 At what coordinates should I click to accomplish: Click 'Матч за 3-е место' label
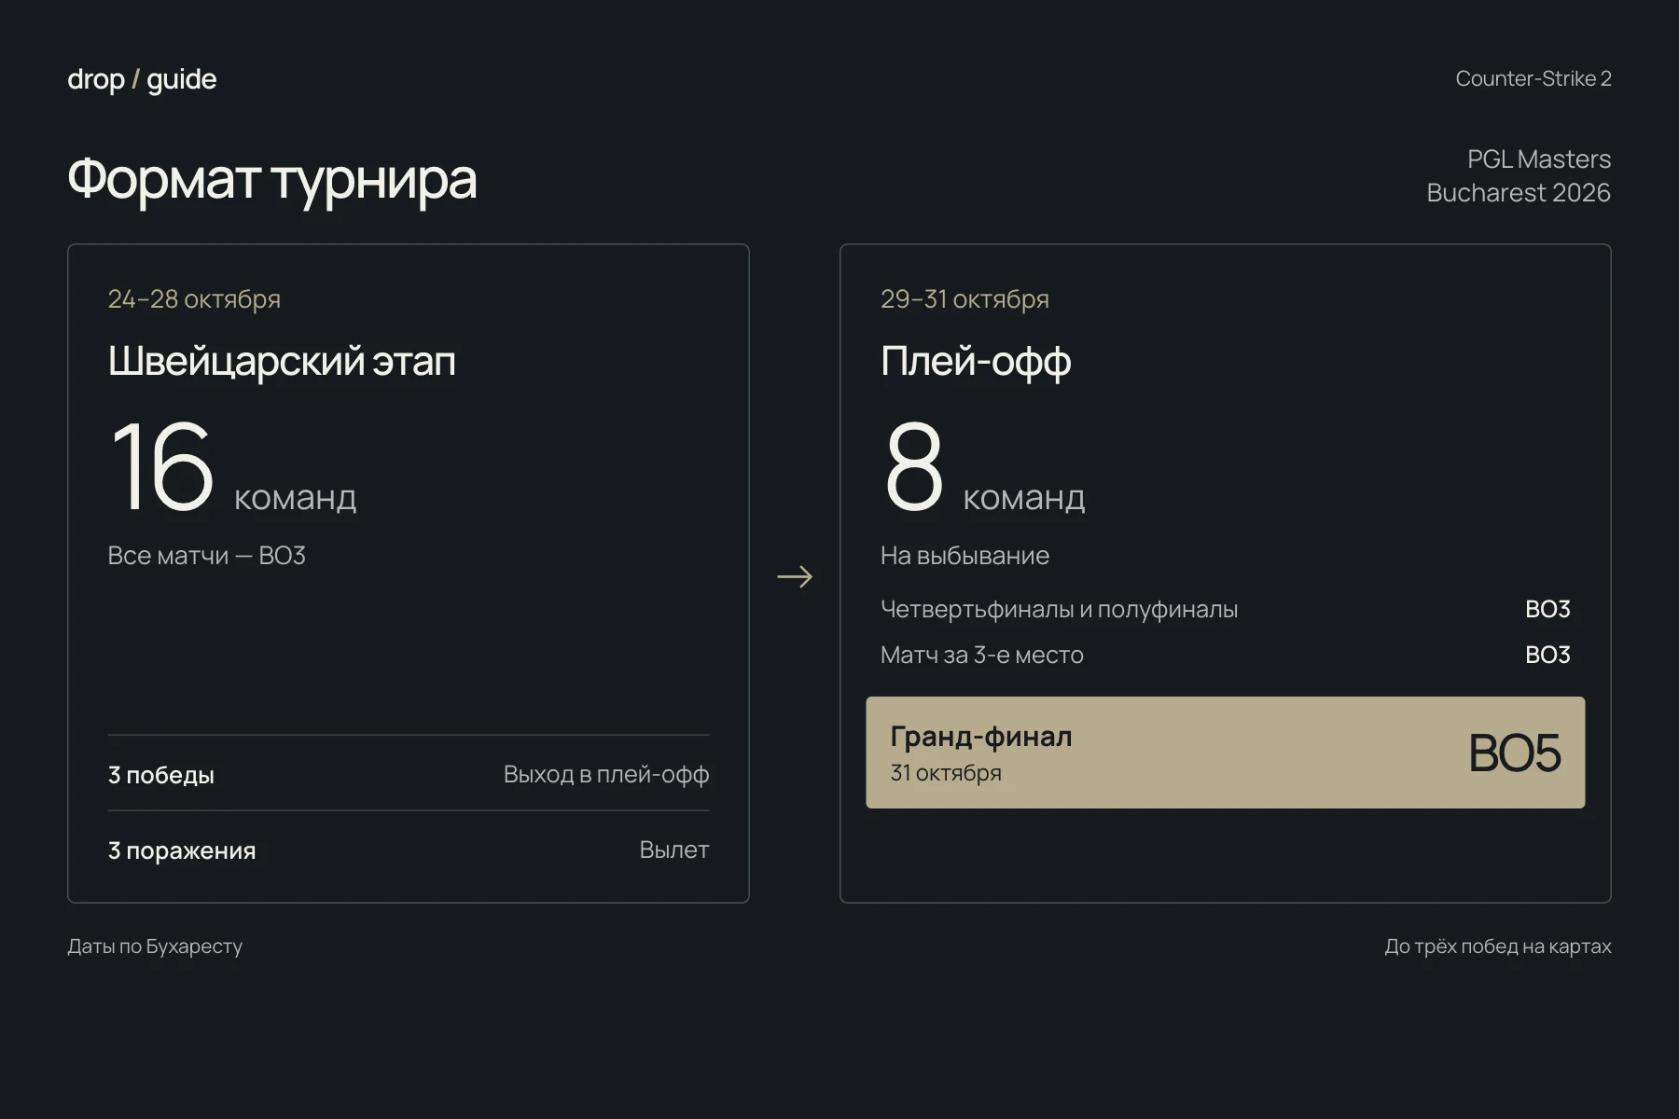[981, 655]
